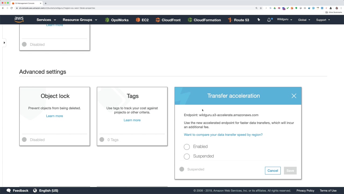344x194 pixels.
Task: Select the Enabled radio button
Action: pyautogui.click(x=187, y=147)
